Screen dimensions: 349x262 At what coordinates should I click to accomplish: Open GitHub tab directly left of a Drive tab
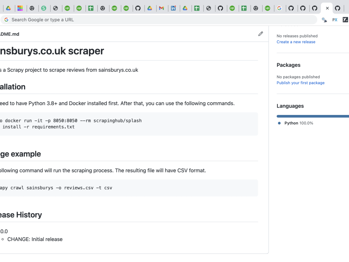click(138, 8)
